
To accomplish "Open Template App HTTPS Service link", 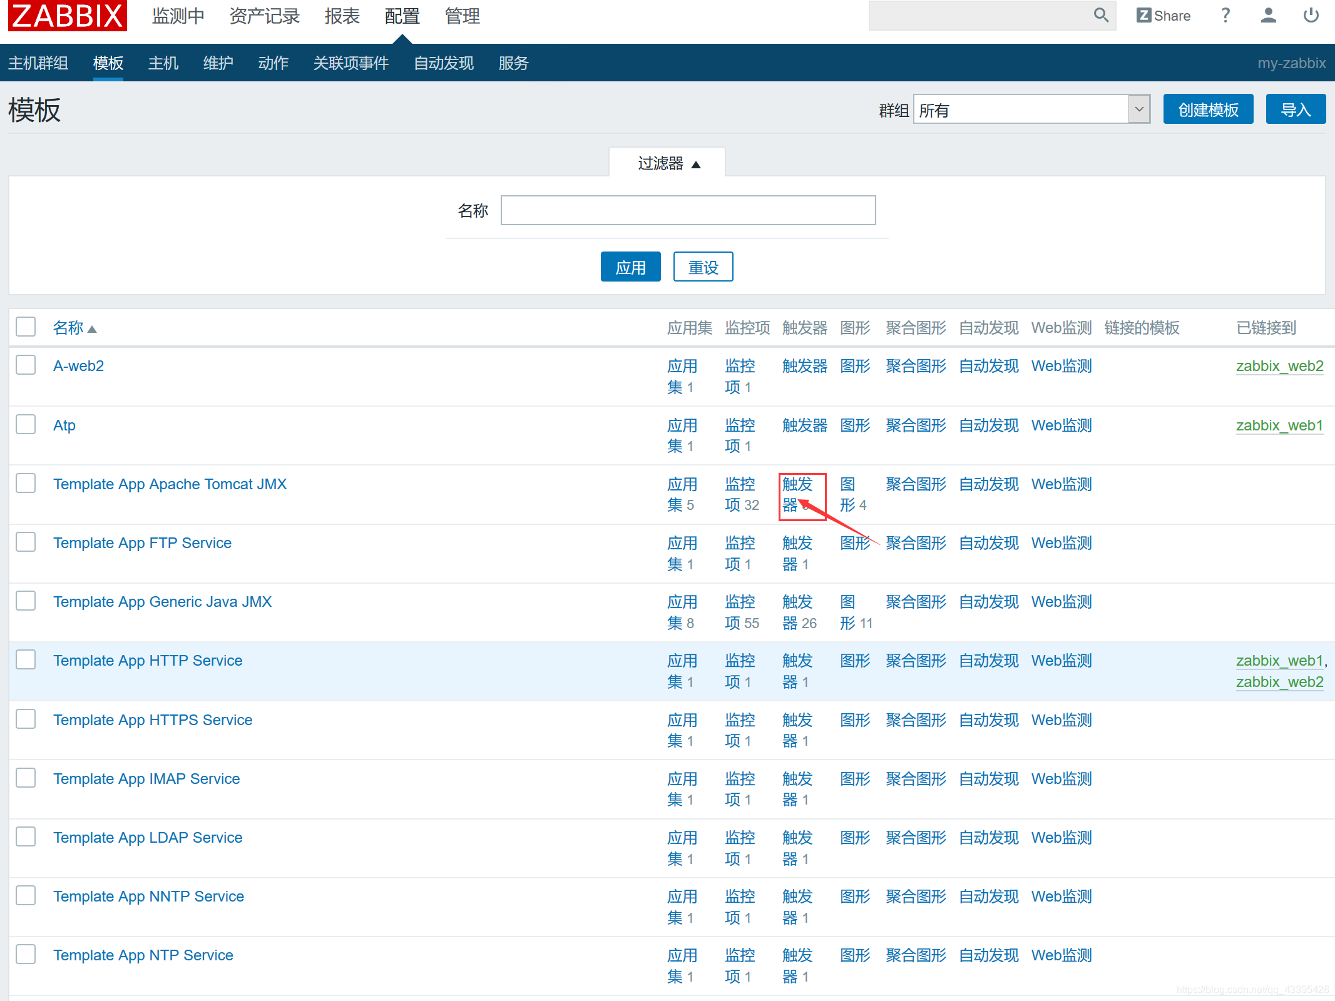I will click(153, 720).
